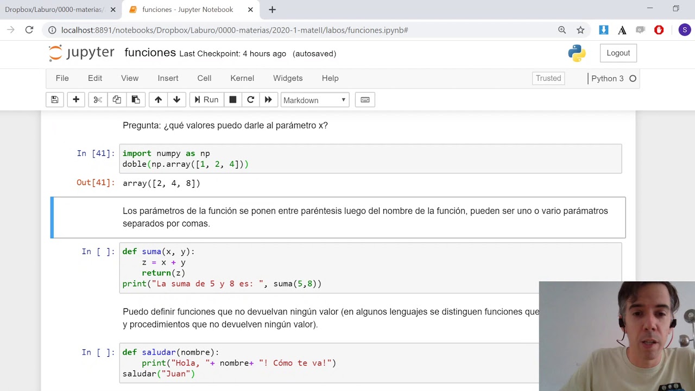
Task: Open the cell type Markdown dropdown
Action: (314, 100)
